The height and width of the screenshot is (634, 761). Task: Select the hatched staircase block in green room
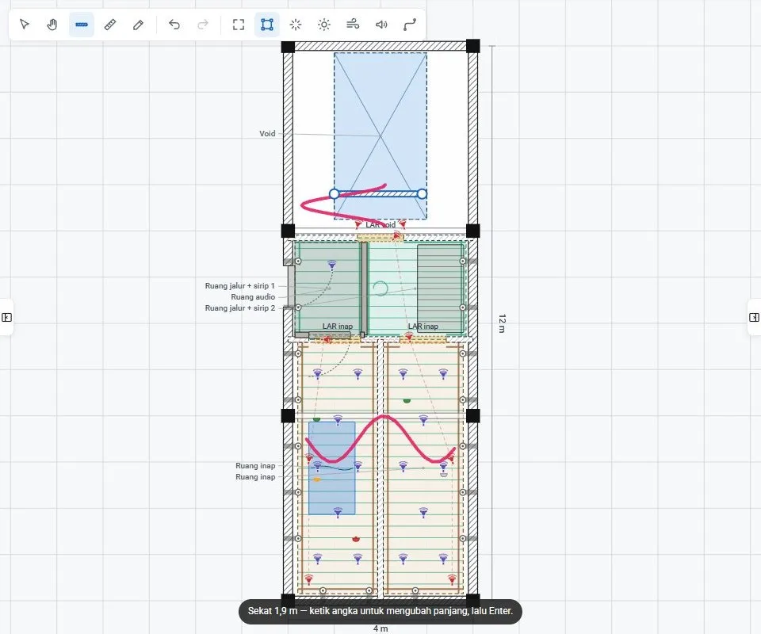point(440,288)
